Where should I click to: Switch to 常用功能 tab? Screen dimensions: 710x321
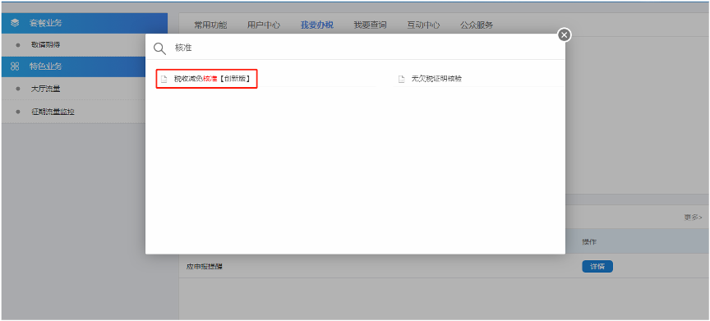coord(210,25)
